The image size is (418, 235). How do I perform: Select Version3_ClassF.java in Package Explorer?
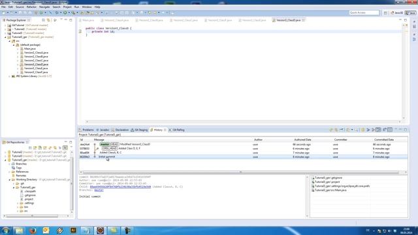coord(36,72)
